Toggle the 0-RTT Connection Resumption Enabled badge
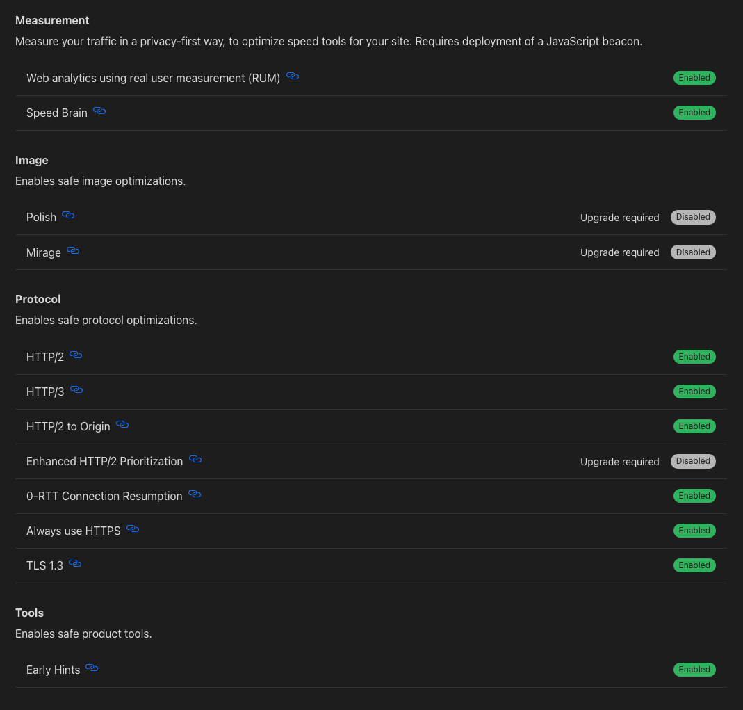Screen dimensions: 743x710 pyautogui.click(x=694, y=495)
